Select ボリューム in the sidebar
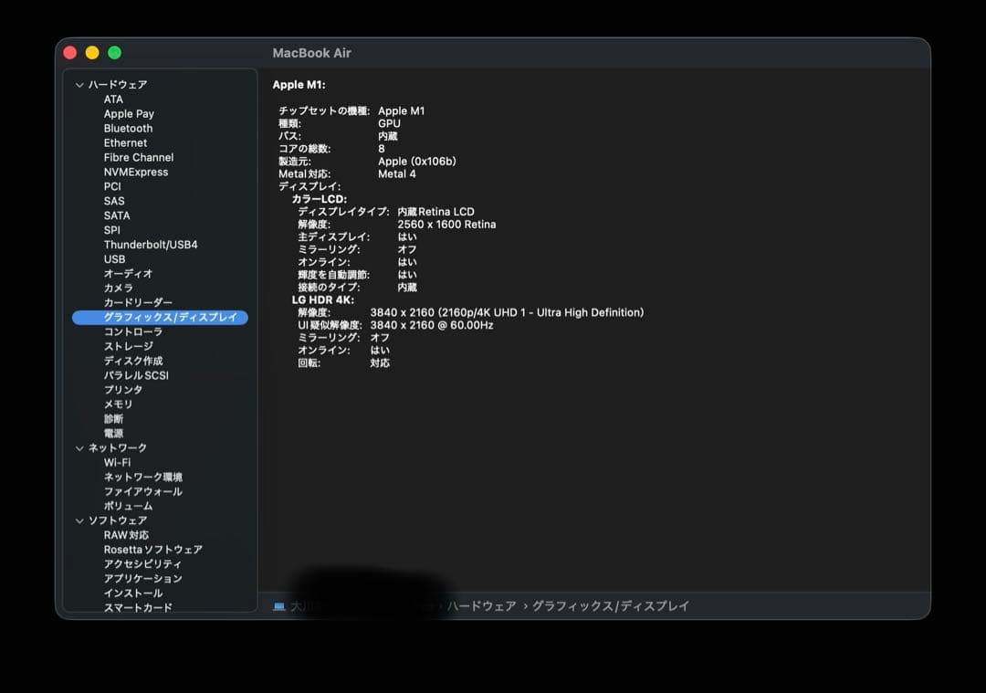 coord(129,506)
